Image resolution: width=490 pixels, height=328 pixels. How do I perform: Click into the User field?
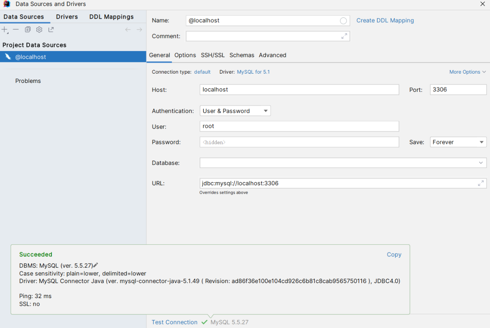[x=299, y=126]
